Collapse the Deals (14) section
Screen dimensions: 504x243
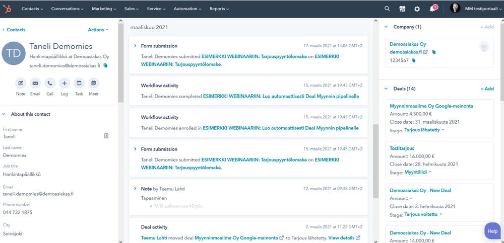tap(386, 89)
